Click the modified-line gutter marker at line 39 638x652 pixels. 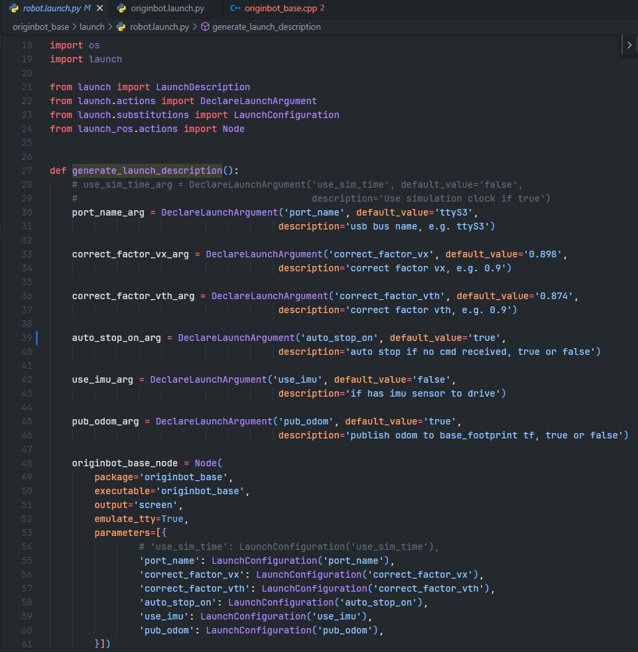point(37,338)
